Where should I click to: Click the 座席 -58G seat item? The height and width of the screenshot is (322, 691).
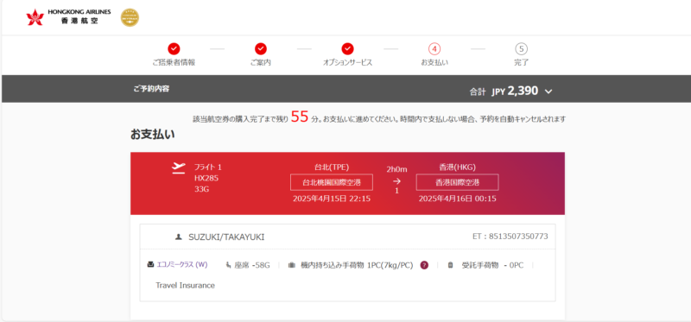248,265
